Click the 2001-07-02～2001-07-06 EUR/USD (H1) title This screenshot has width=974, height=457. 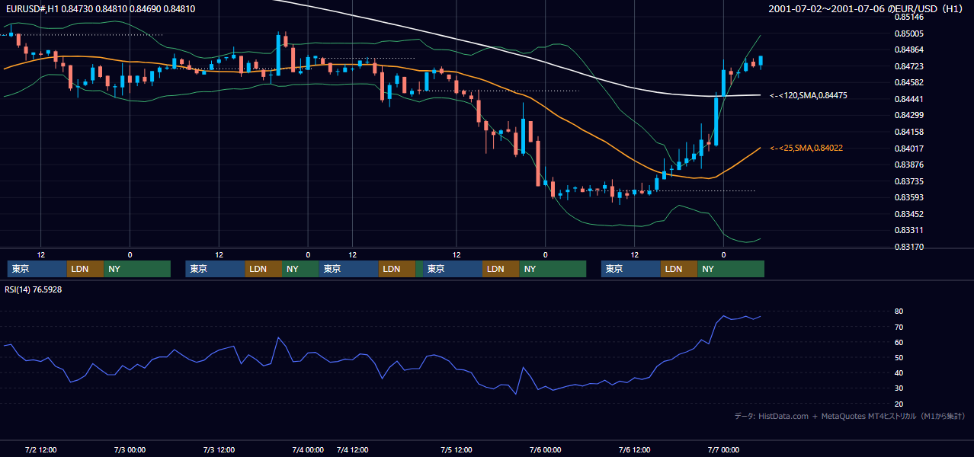[x=867, y=9]
